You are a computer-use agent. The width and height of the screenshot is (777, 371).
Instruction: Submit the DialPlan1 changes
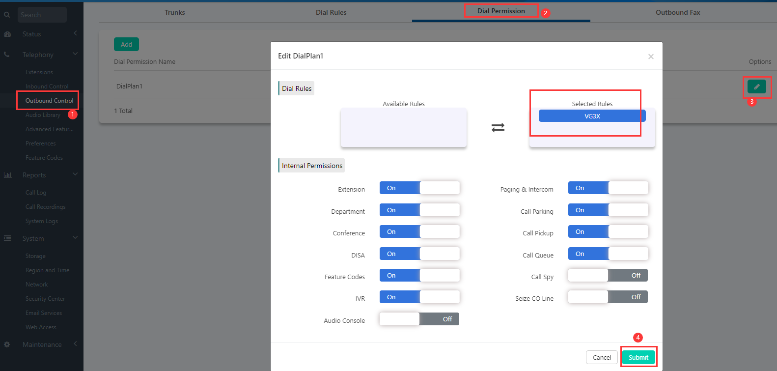[638, 357]
